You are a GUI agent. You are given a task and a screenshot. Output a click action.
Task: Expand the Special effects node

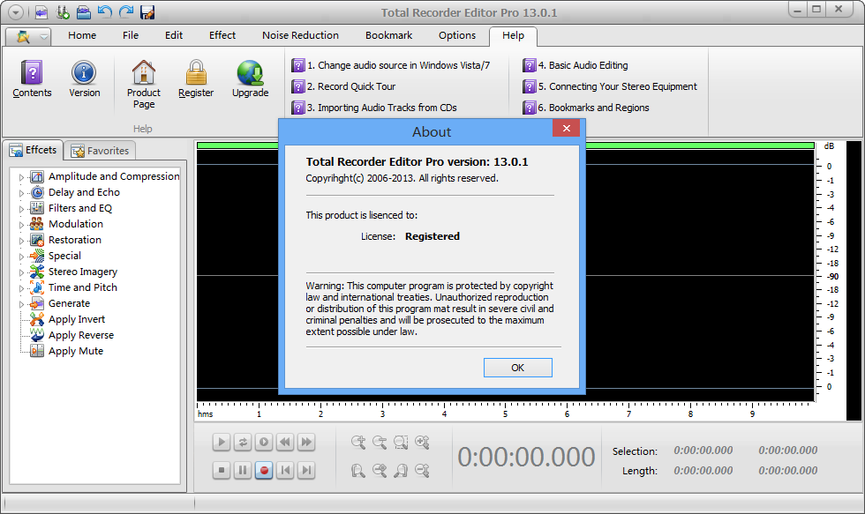tap(21, 257)
